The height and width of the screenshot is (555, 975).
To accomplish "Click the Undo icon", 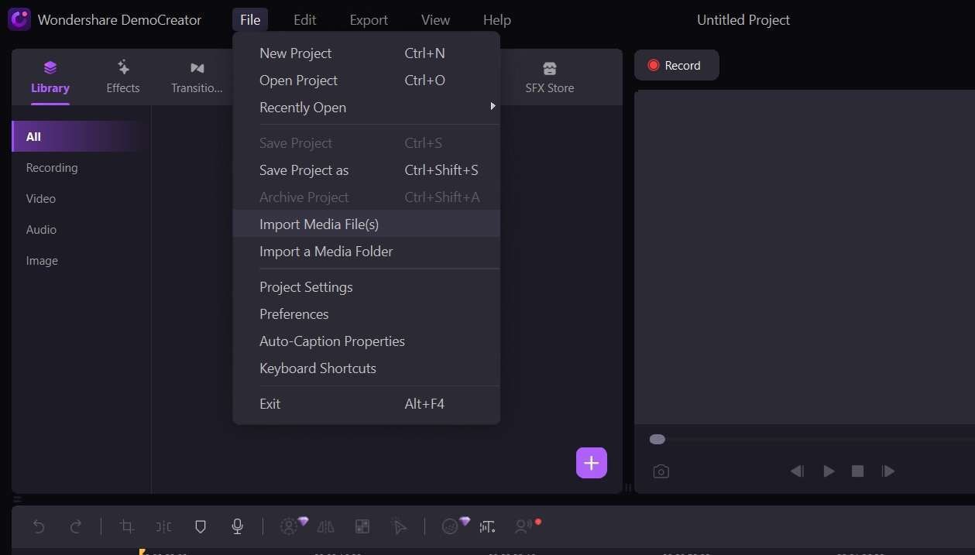I will point(39,527).
